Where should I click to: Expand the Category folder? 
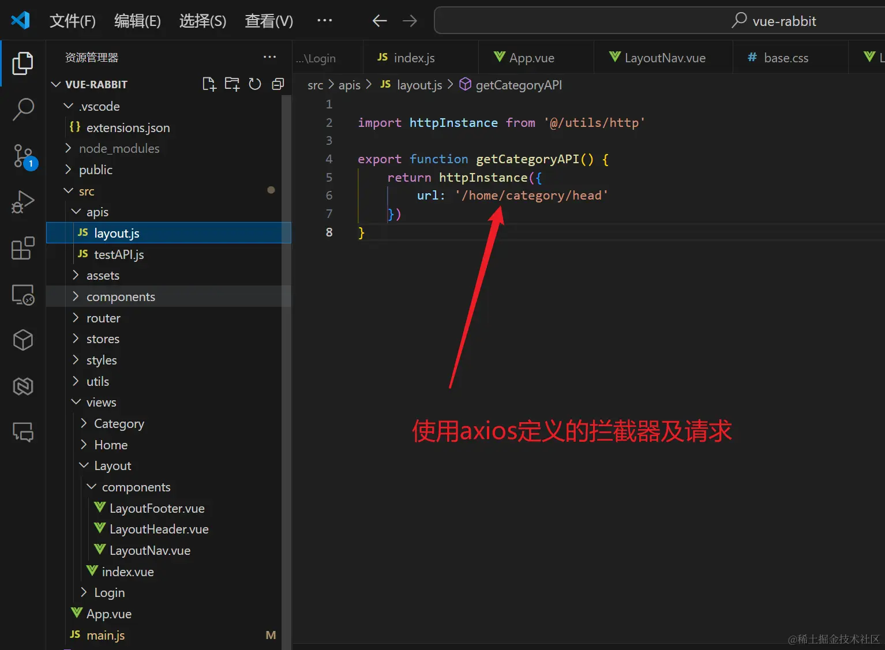click(84, 423)
